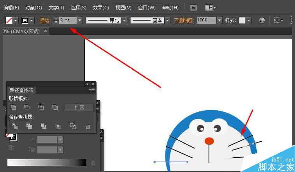Image resolution: width=295 pixels, height=172 pixels.
Task: Open the 文字(T) menu
Action: coord(56,8)
